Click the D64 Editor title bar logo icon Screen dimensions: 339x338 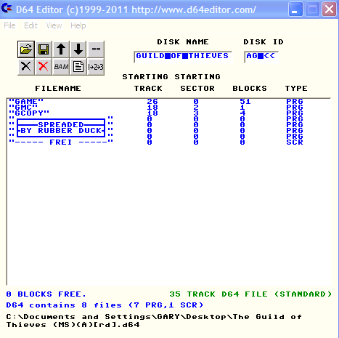tap(7, 9)
